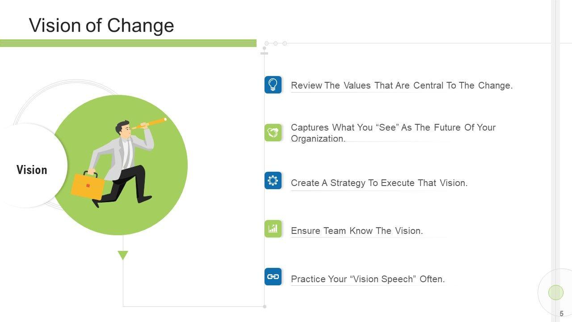Click the green downward triangle arrow

tap(123, 255)
